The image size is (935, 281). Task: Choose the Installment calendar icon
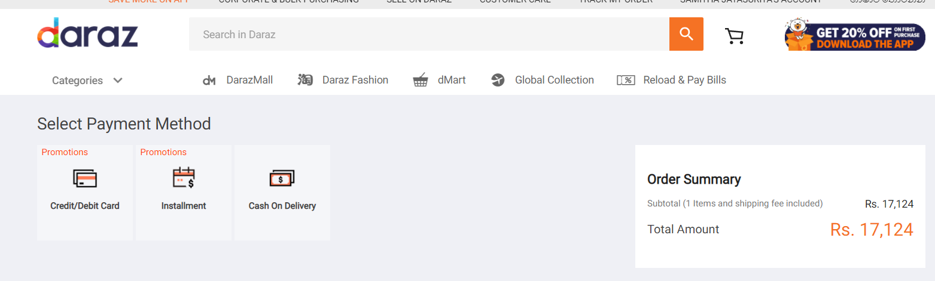(x=184, y=178)
